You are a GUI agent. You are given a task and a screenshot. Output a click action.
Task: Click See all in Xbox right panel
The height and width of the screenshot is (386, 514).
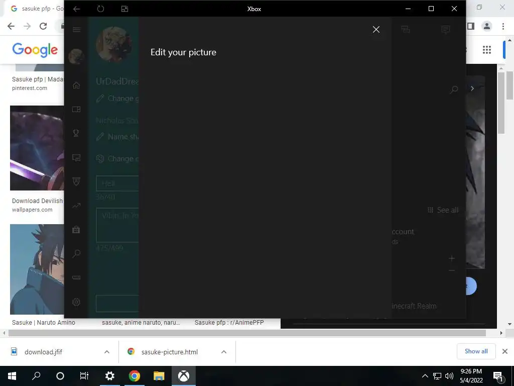click(443, 210)
